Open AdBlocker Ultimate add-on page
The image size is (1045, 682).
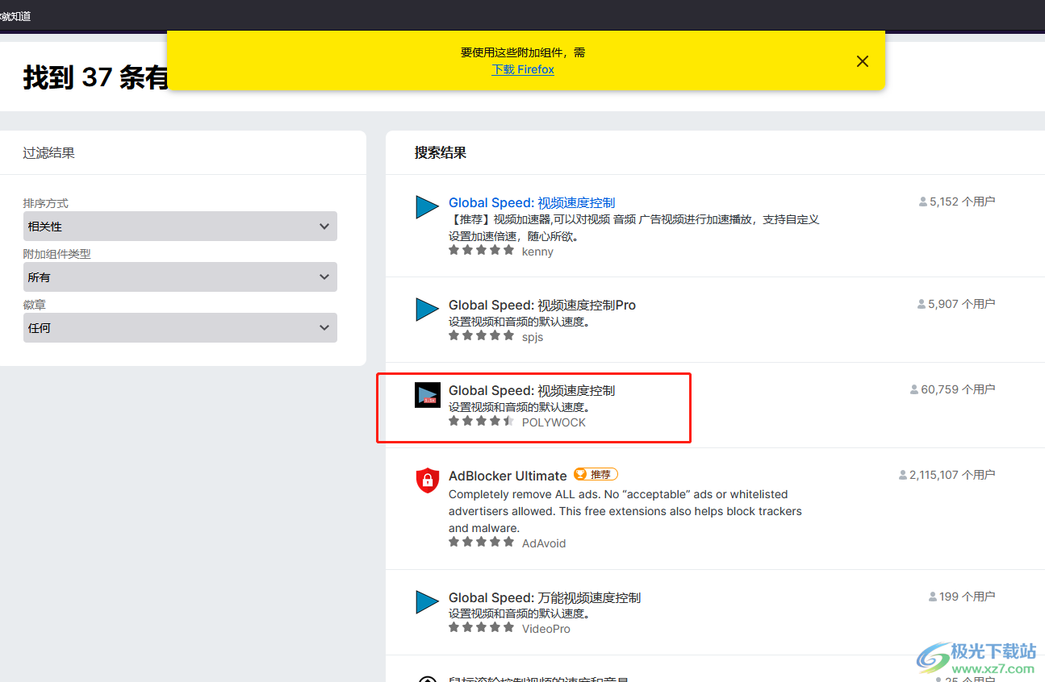508,476
